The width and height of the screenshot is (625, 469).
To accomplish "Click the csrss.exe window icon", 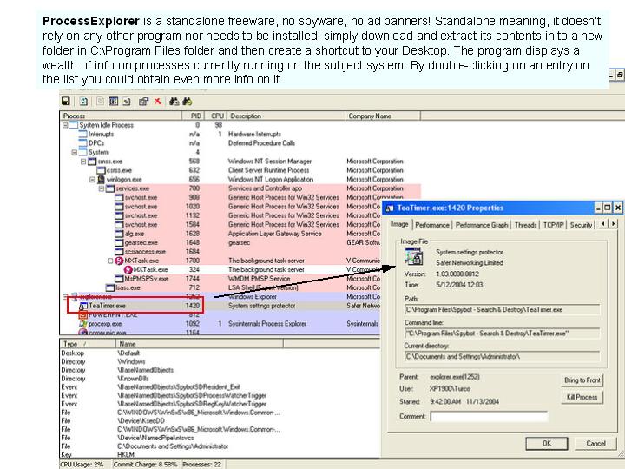I will click(102, 170).
